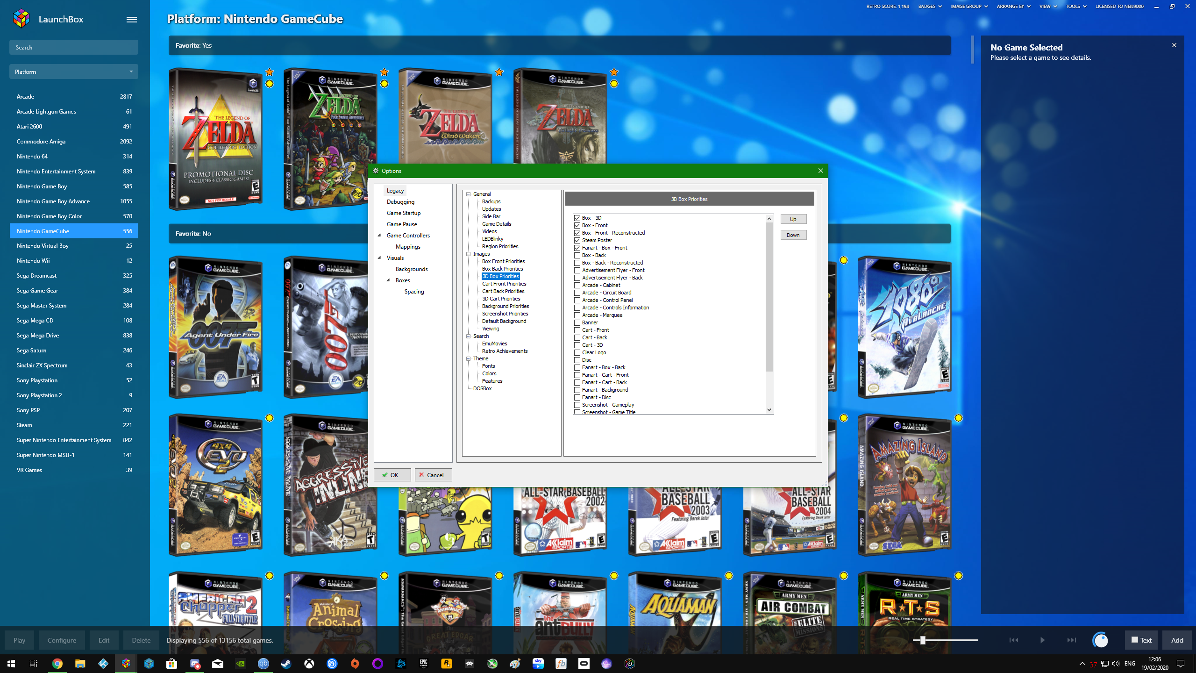The height and width of the screenshot is (673, 1196).
Task: Enable Advertisement Flyer - Front
Action: point(577,270)
